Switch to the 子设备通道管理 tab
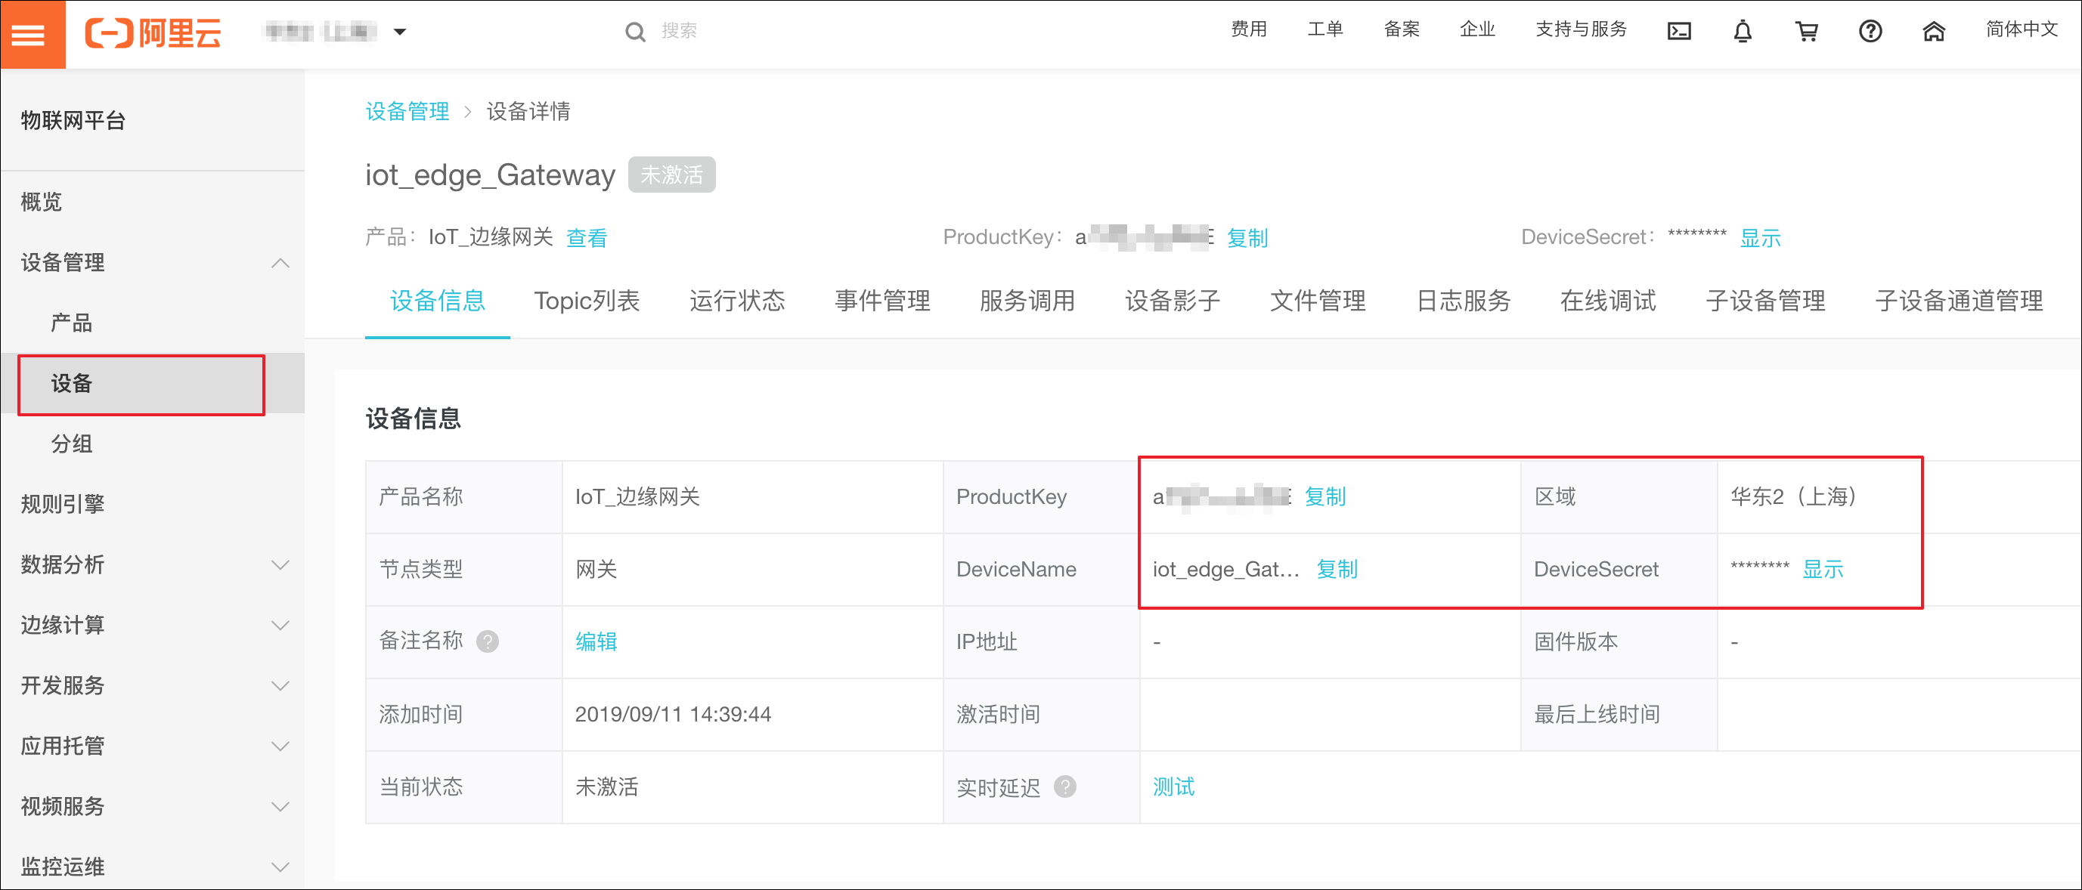The width and height of the screenshot is (2082, 890). [1958, 301]
